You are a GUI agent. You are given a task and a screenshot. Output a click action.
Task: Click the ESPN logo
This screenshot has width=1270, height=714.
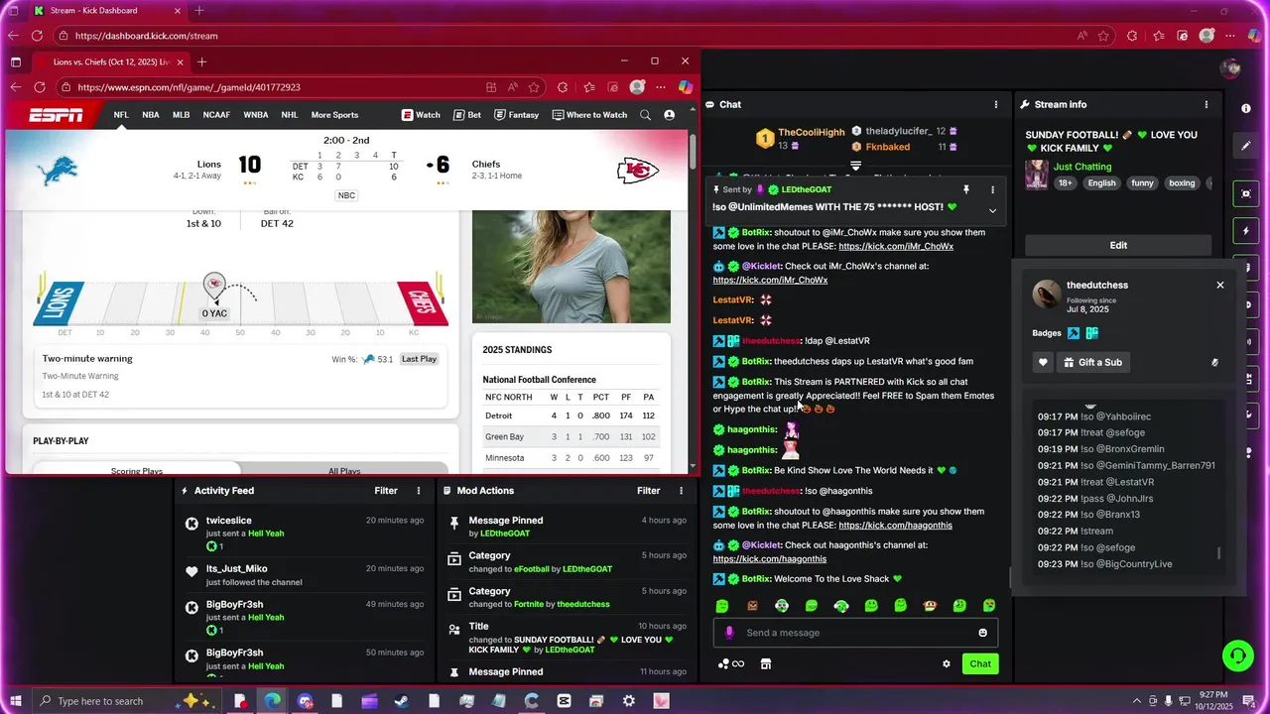coord(56,116)
